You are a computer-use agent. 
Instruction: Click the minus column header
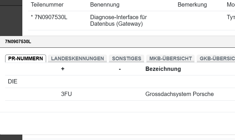[120, 69]
